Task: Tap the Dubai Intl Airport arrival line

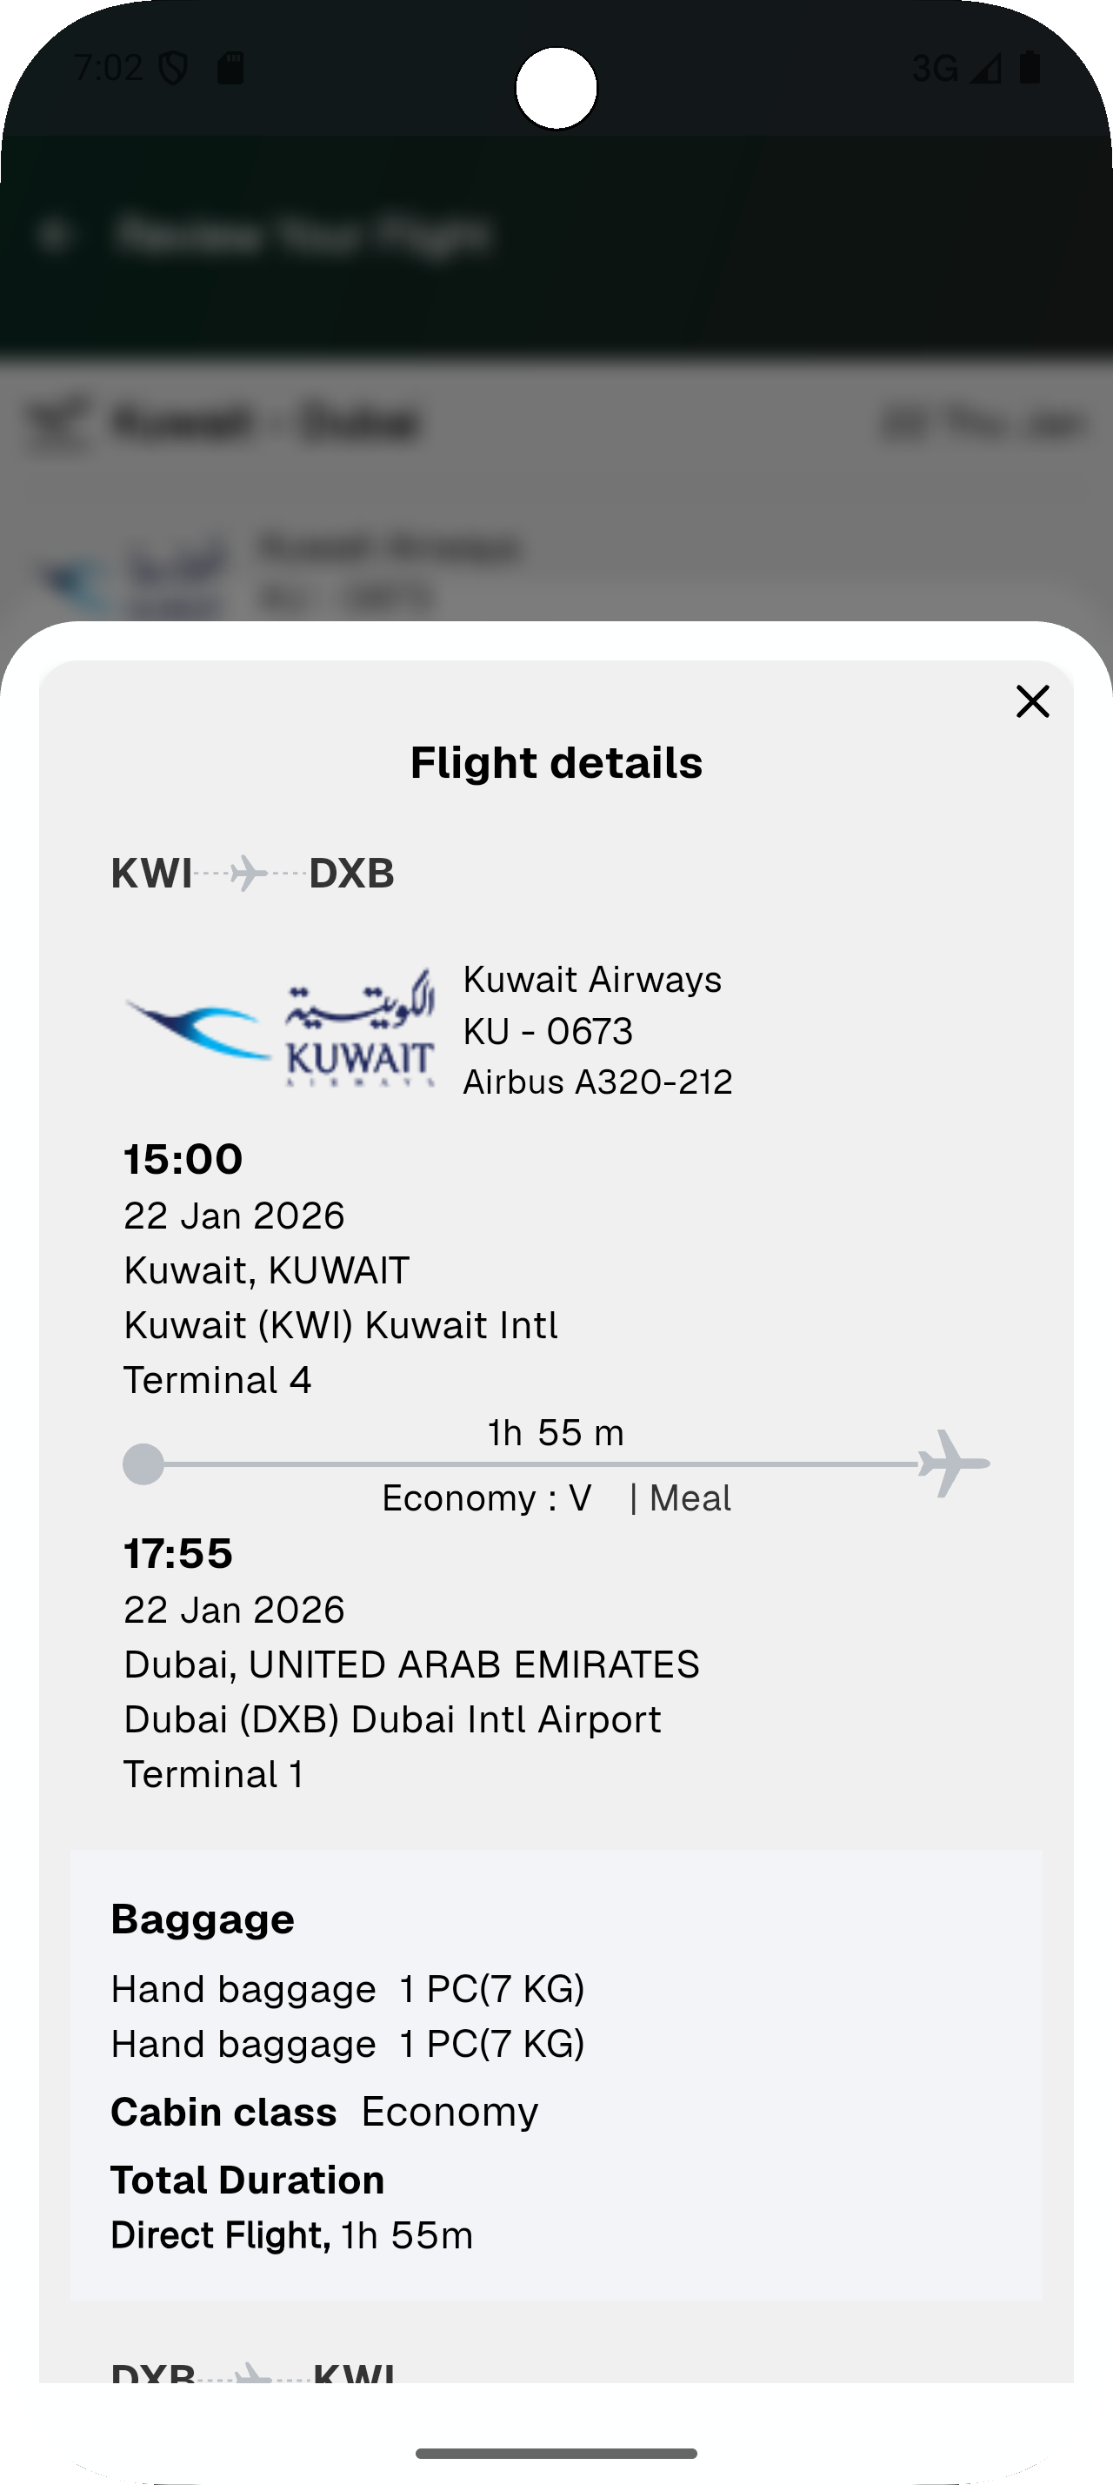Action: (x=392, y=1719)
